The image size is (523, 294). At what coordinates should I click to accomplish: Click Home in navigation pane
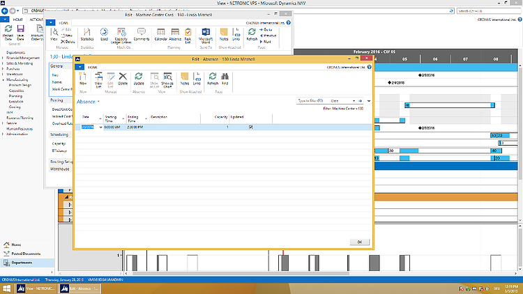(x=16, y=245)
